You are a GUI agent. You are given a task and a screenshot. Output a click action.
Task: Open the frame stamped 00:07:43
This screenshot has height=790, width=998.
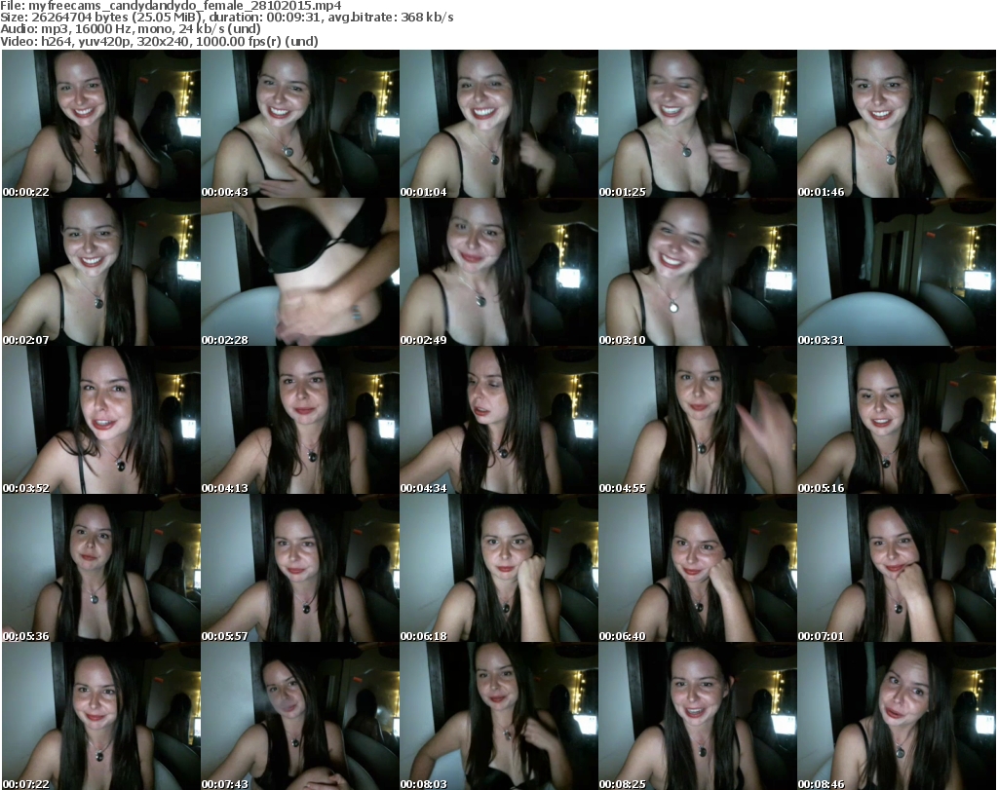click(x=300, y=716)
